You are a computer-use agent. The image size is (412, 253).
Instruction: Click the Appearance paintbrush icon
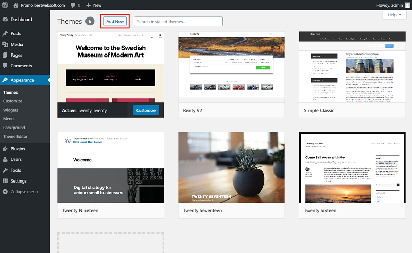(5, 80)
